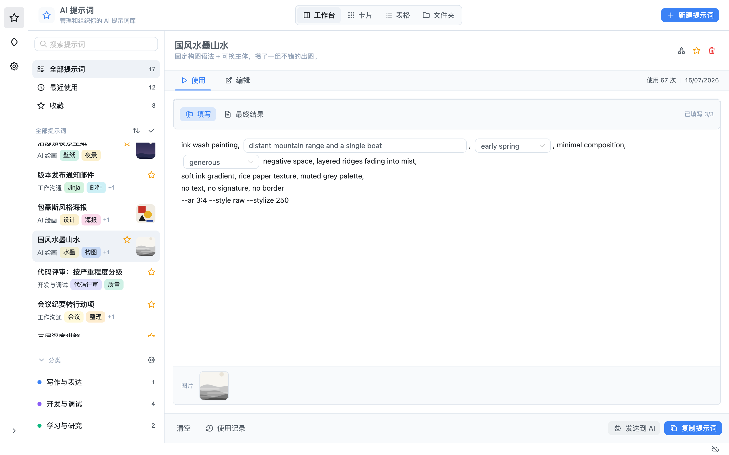Click the diamond icon in left rail
Screen dimensions: 729x455
[x=14, y=42]
